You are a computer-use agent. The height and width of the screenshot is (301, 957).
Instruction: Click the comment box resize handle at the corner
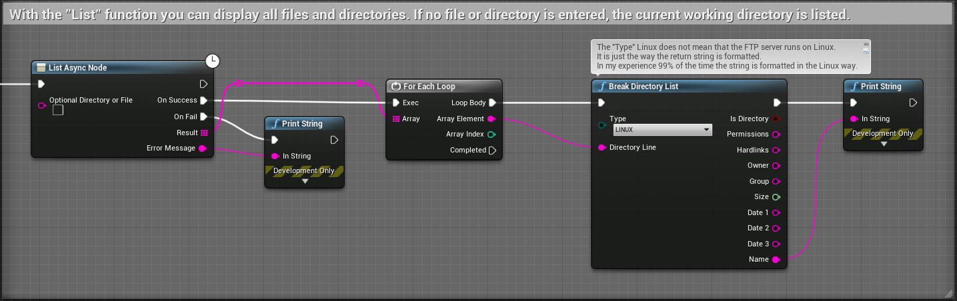pyautogui.click(x=948, y=293)
